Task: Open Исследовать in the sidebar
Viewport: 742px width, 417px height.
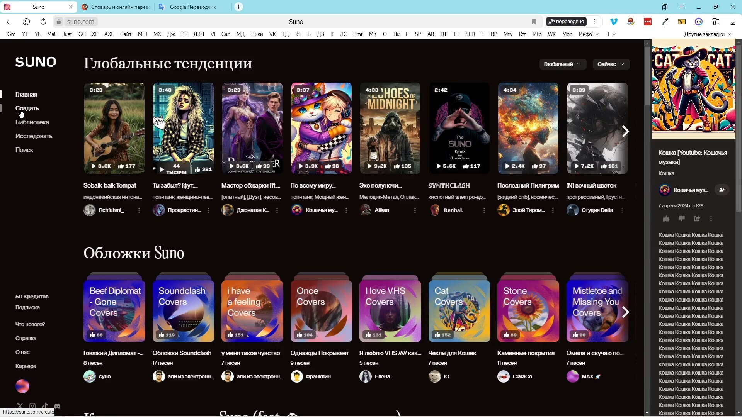Action: click(x=34, y=136)
